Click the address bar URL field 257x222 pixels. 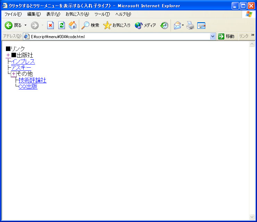(x=120, y=36)
